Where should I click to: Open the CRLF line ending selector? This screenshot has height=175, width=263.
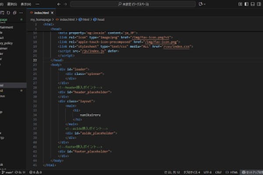click(218, 172)
